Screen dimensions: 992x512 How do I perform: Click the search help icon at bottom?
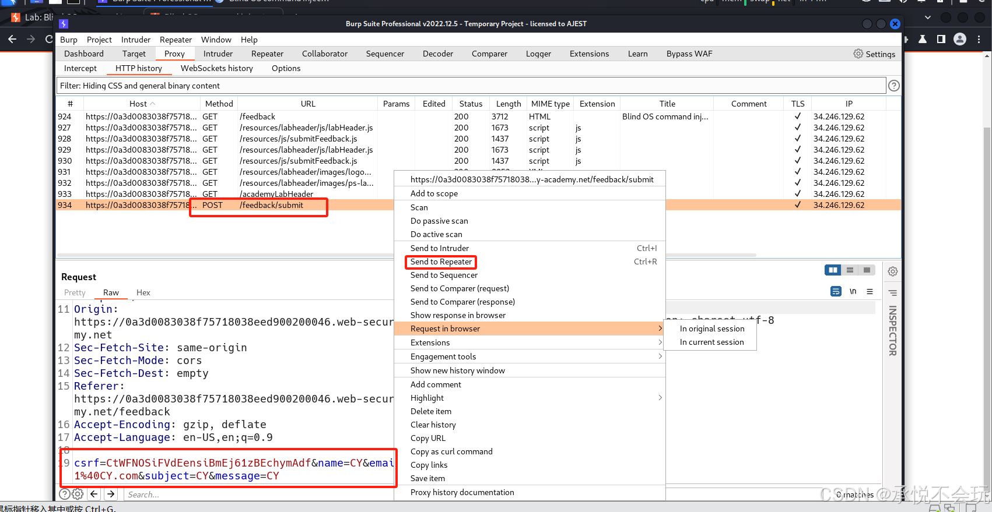64,494
